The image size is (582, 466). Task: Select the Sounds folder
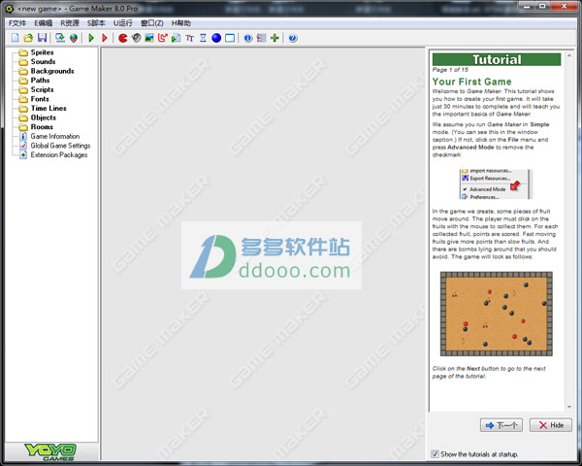(43, 62)
